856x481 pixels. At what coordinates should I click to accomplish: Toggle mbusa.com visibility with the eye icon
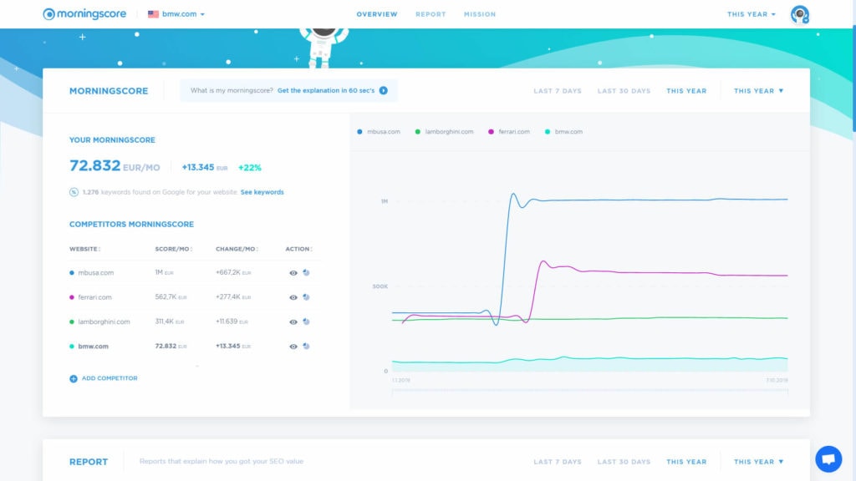[293, 272]
